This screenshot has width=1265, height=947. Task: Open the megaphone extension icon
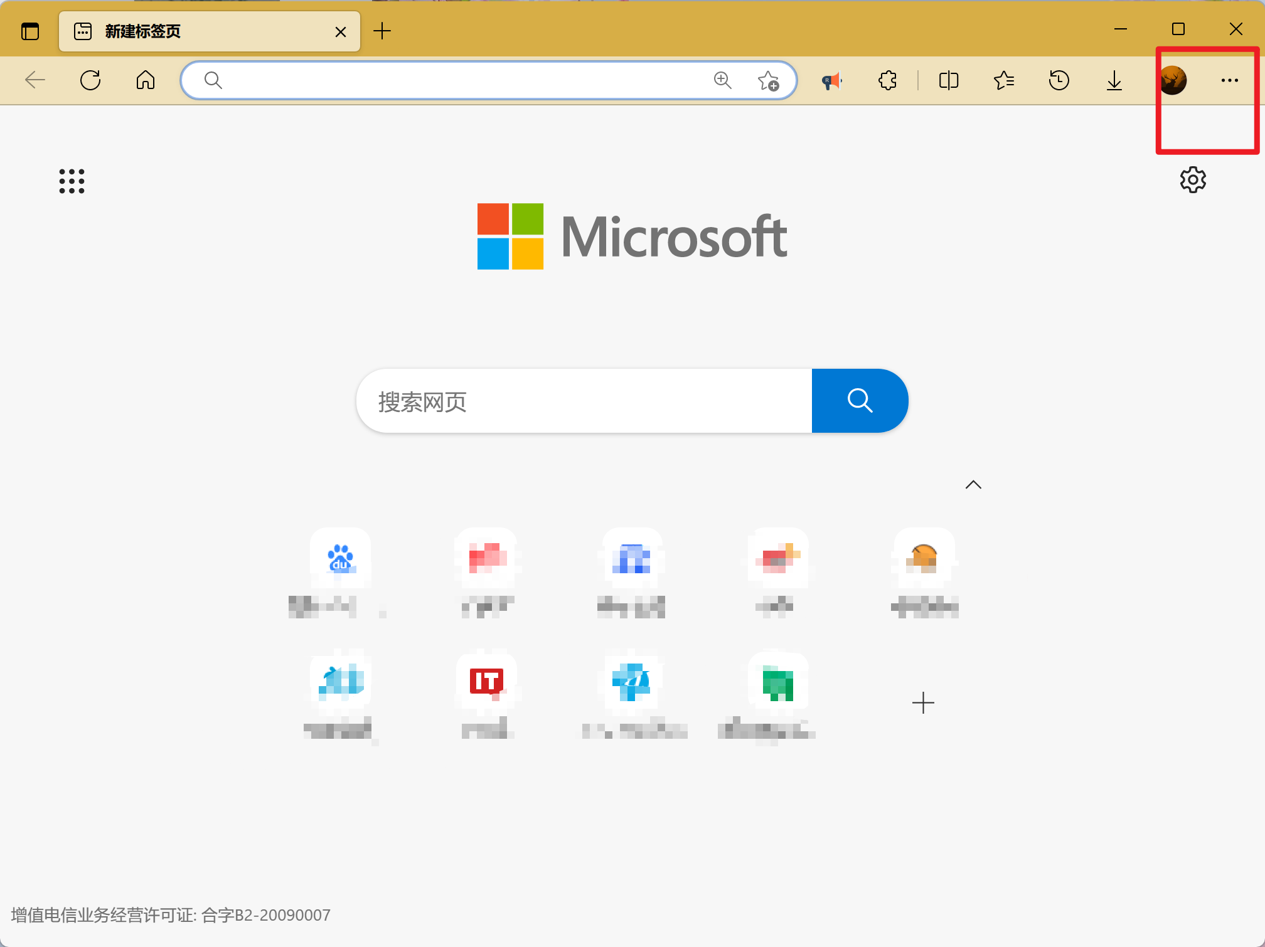click(832, 80)
